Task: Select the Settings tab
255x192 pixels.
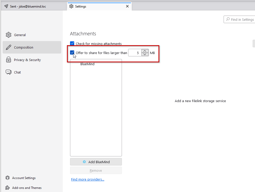Action: click(x=96, y=6)
